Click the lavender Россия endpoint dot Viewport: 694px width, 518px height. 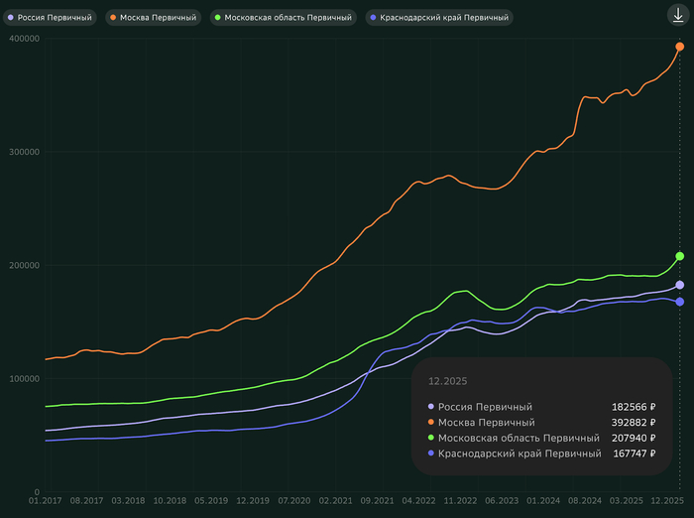tap(680, 285)
